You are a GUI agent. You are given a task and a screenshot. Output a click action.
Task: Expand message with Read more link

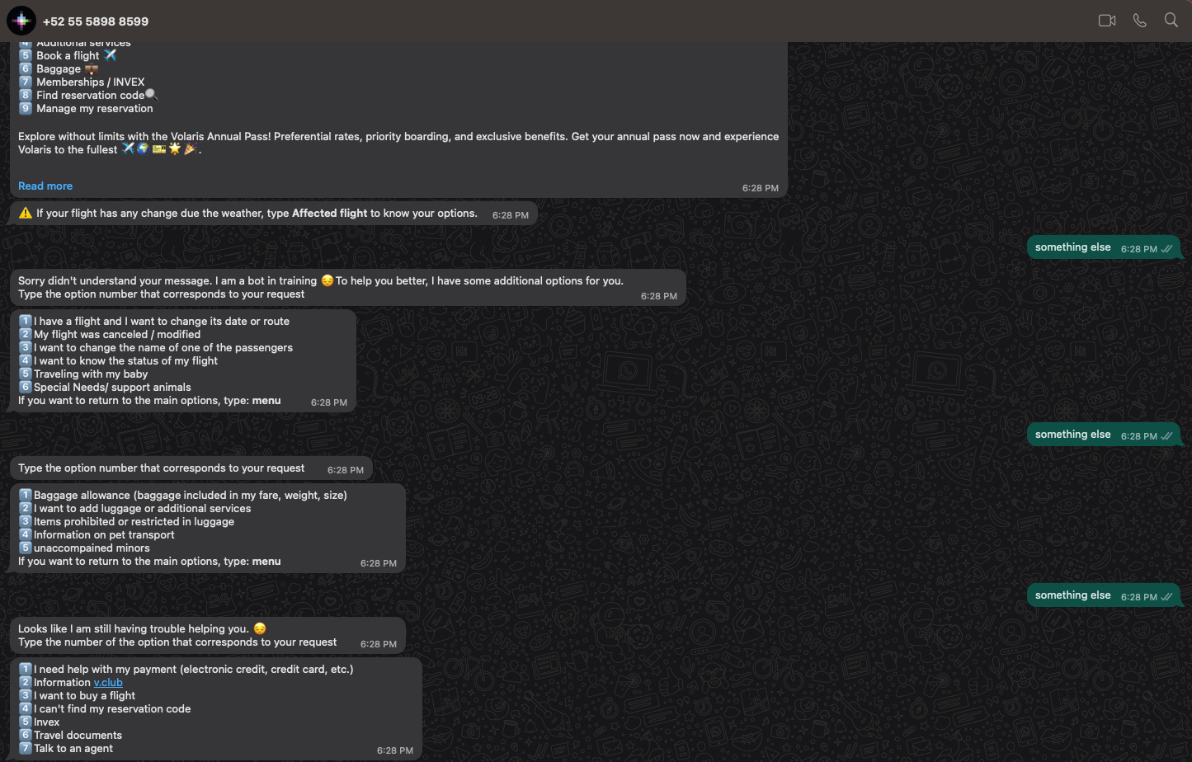(45, 186)
